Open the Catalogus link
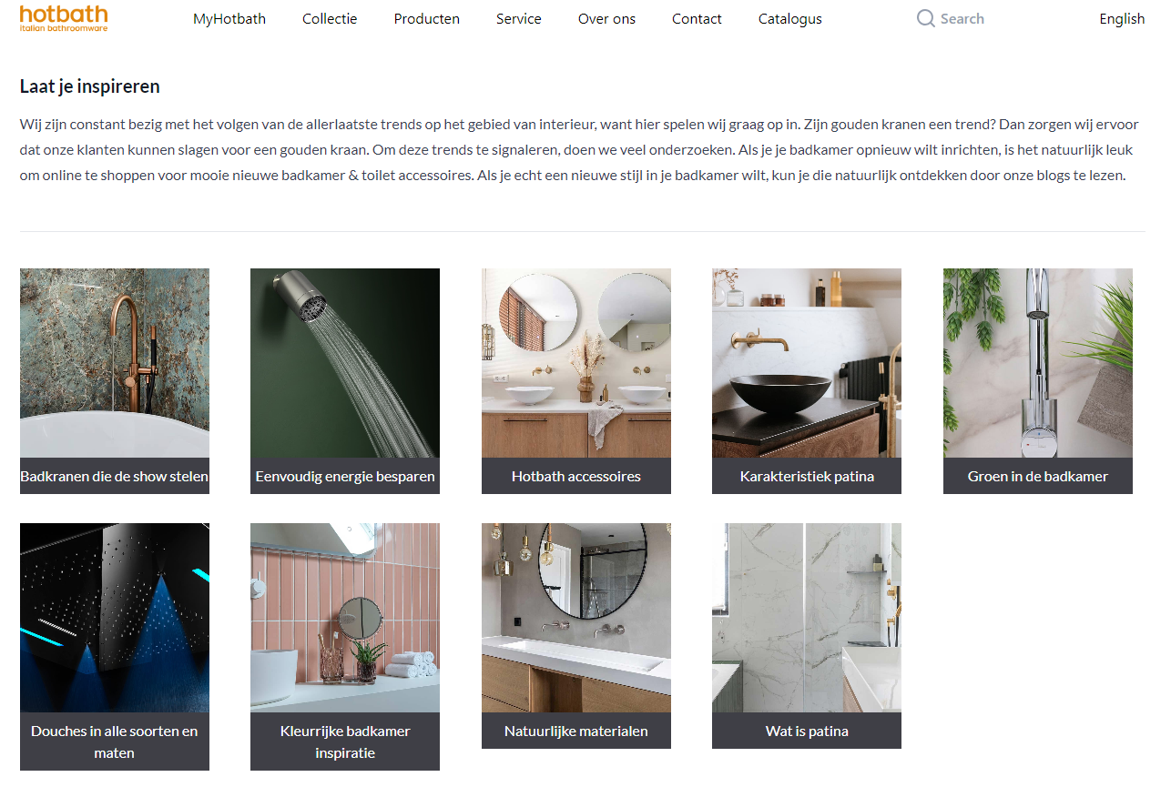 (x=789, y=18)
